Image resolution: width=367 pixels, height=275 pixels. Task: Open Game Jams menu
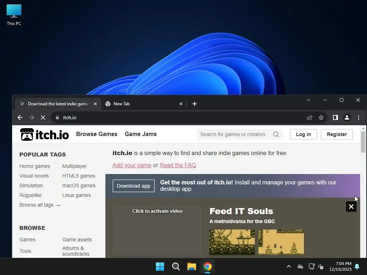pyautogui.click(x=140, y=134)
